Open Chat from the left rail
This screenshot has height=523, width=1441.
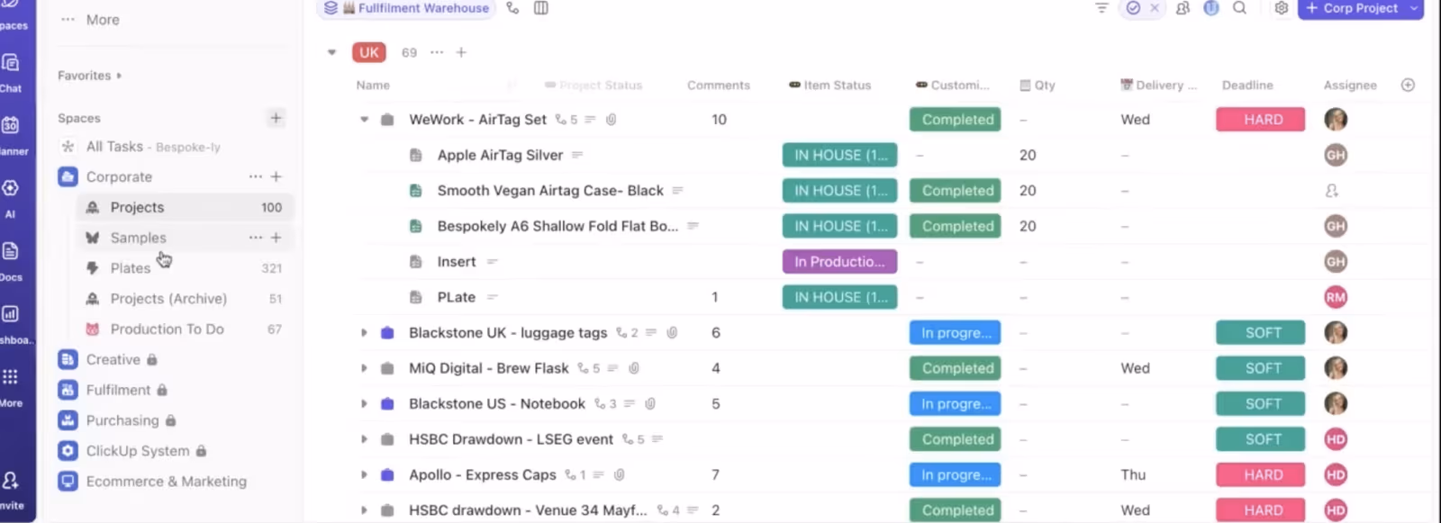click(11, 63)
